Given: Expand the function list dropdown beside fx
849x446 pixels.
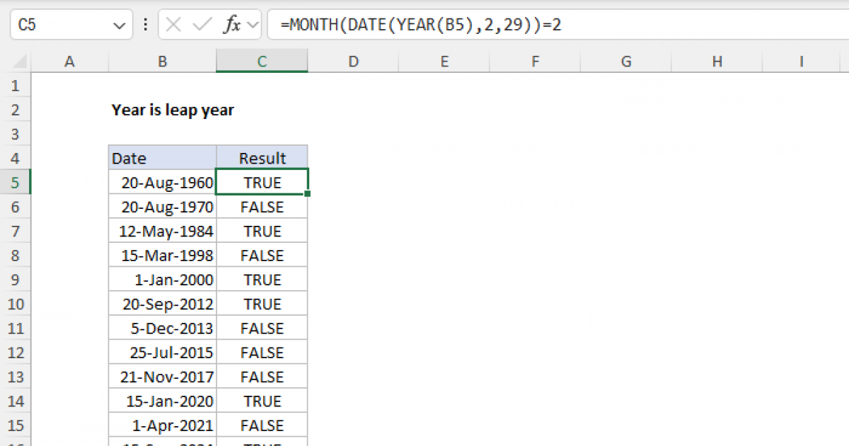Looking at the screenshot, I should (253, 25).
